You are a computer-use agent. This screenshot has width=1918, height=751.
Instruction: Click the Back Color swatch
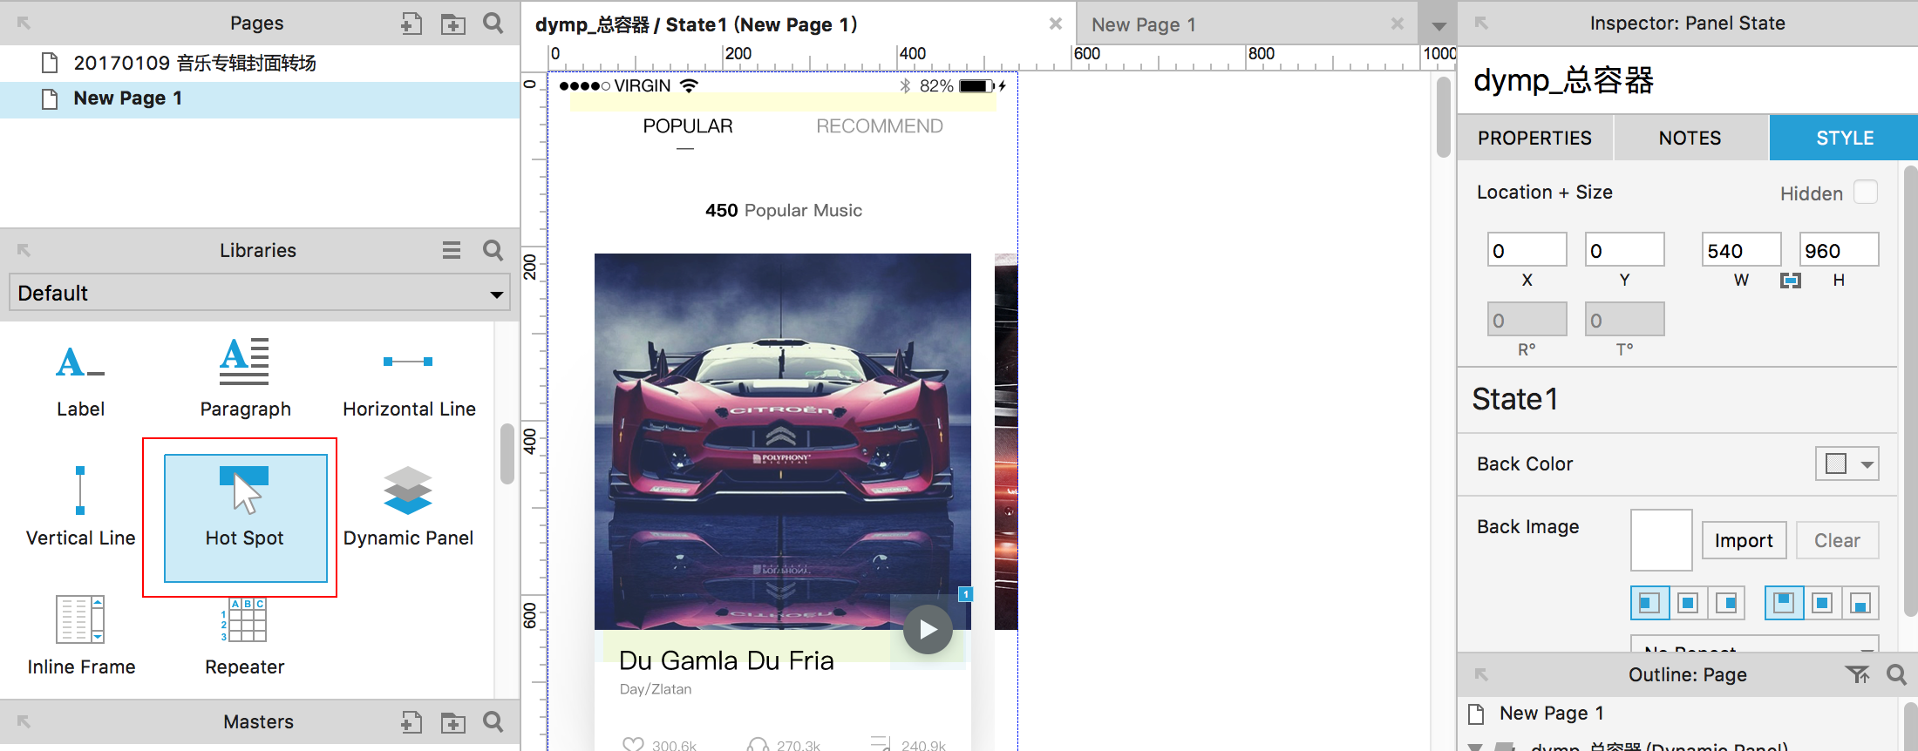(x=1836, y=464)
